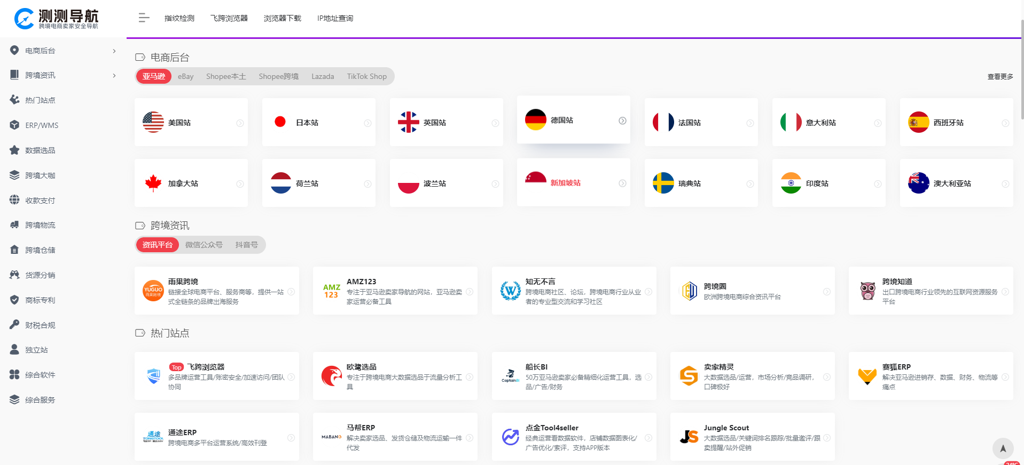Image resolution: width=1024 pixels, height=465 pixels.
Task: Click the page vertical scrollbar
Action: pyautogui.click(x=1022, y=69)
